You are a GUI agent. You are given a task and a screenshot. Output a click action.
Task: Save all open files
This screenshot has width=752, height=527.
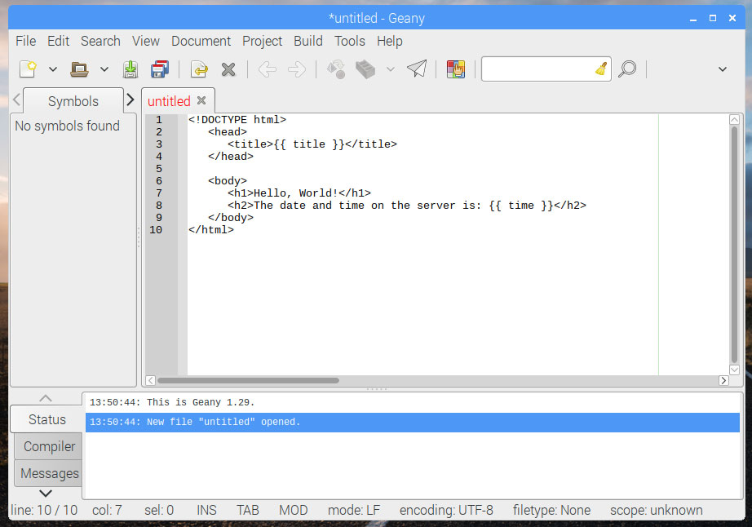[x=160, y=69]
